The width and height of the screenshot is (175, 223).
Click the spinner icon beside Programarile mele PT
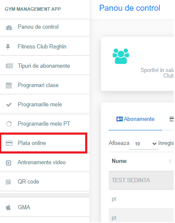(x=9, y=124)
